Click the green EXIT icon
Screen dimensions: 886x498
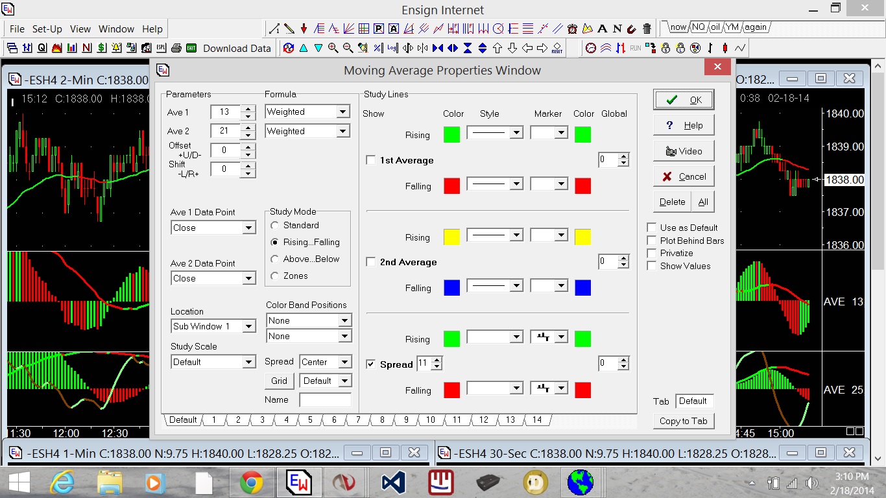(x=191, y=48)
